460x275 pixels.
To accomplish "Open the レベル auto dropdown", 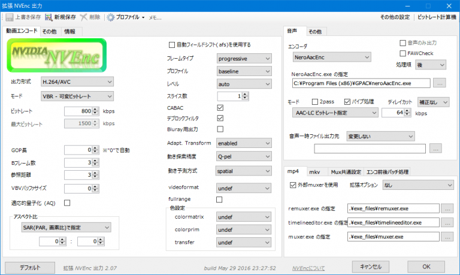I will pos(244,84).
